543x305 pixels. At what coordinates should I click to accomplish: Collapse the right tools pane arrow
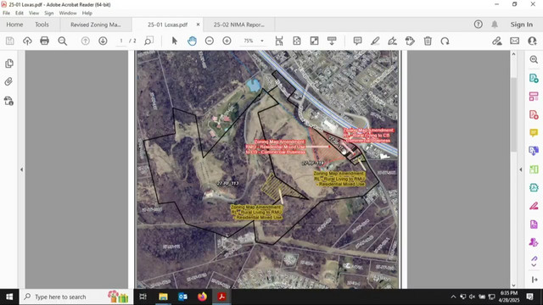[x=521, y=169]
